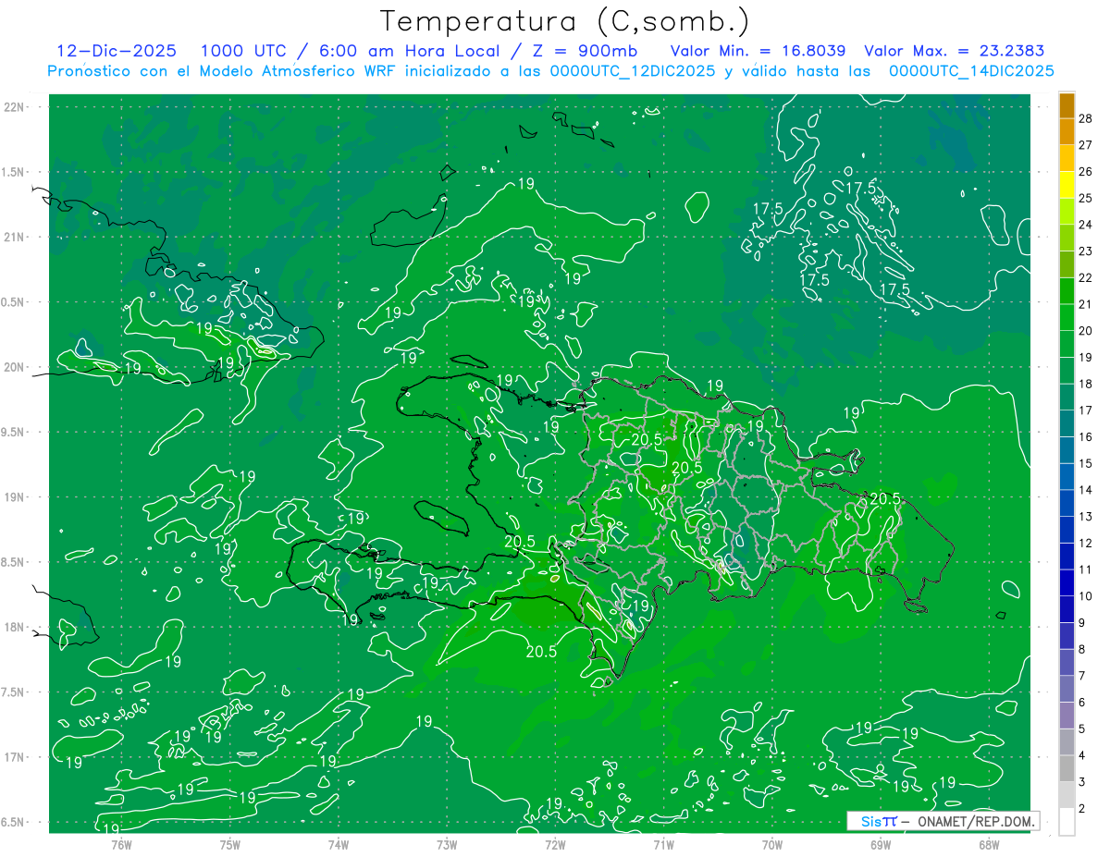Image resolution: width=1110 pixels, height=857 pixels.
Task: Click the 70W longitude axis label
Action: tap(772, 844)
